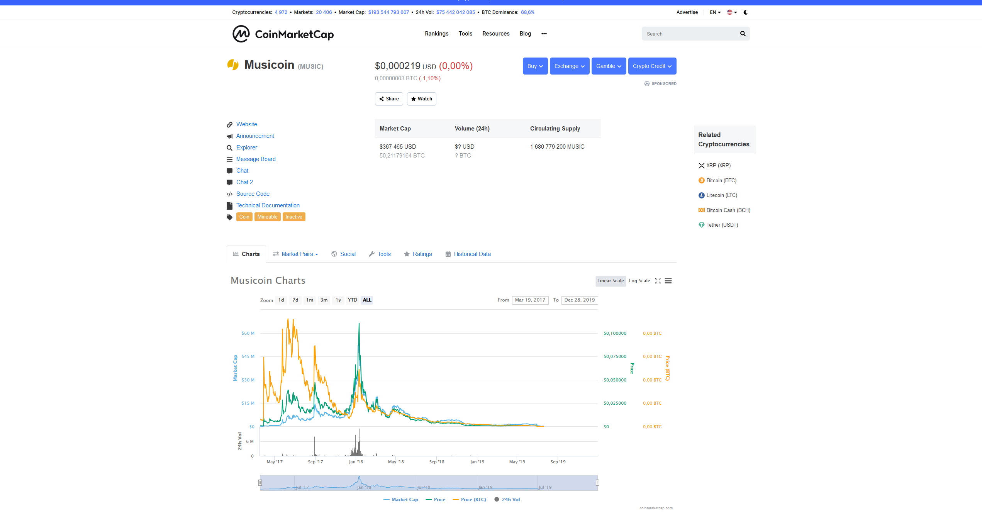
Task: Click the CoinMarketCap logo
Action: point(283,34)
